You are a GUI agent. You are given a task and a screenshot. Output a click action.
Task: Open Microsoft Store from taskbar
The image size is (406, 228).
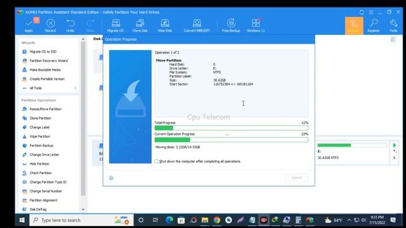pyautogui.click(x=181, y=220)
